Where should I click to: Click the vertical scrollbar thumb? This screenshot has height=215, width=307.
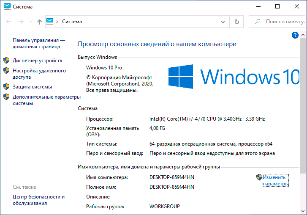(x=303, y=106)
